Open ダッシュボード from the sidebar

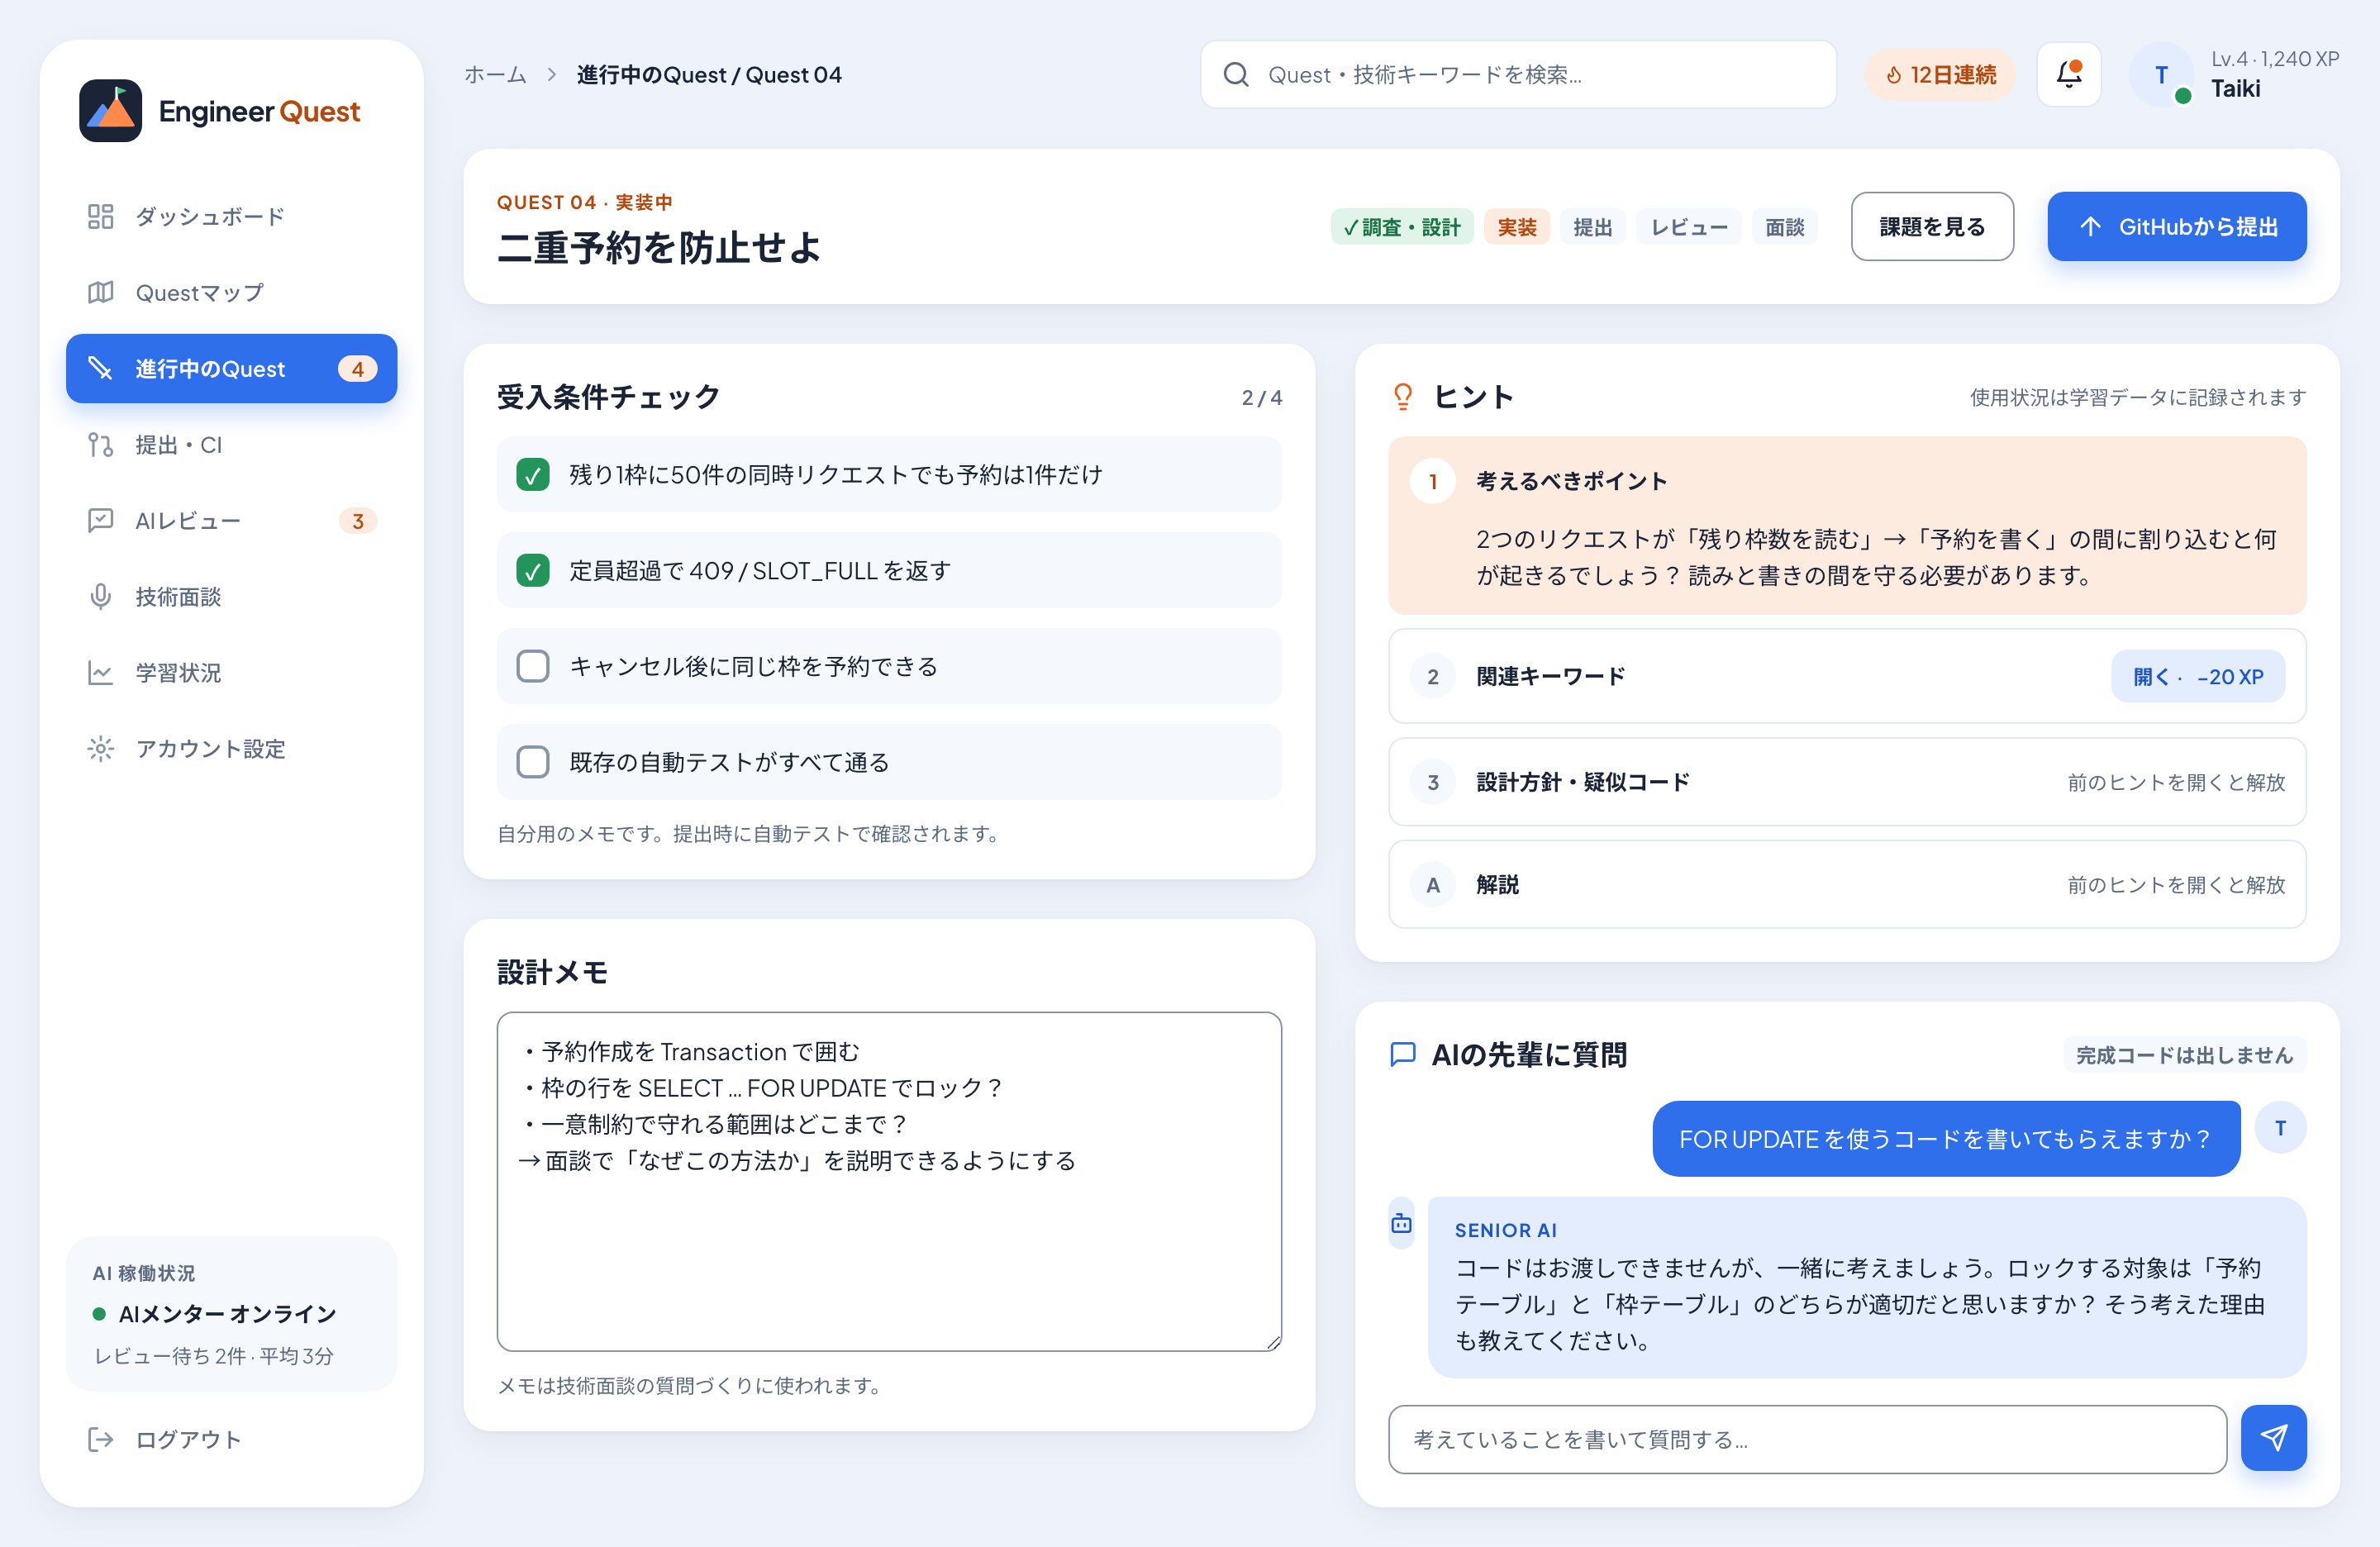point(231,216)
